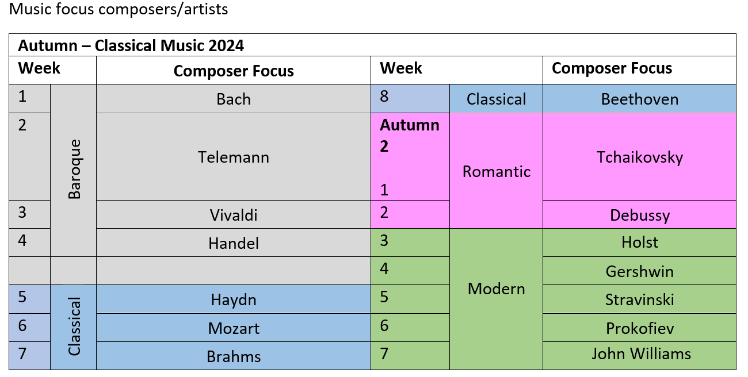Select the Mozart cell
Viewport: 748px width, 377px height.
click(x=233, y=328)
